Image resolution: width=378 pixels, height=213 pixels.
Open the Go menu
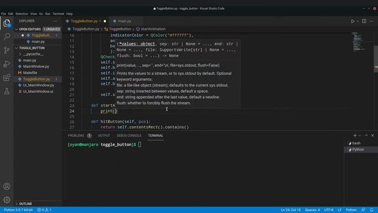coord(41,14)
